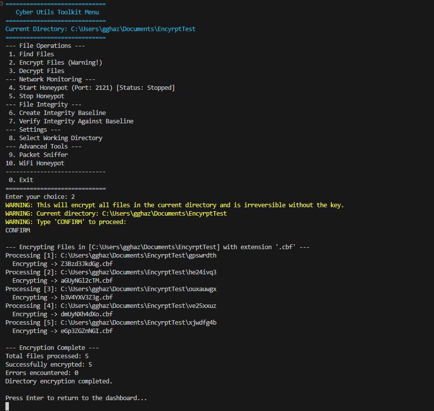Click the '9. Packet Sniffer' line
The image size is (434, 411).
pos(38,155)
